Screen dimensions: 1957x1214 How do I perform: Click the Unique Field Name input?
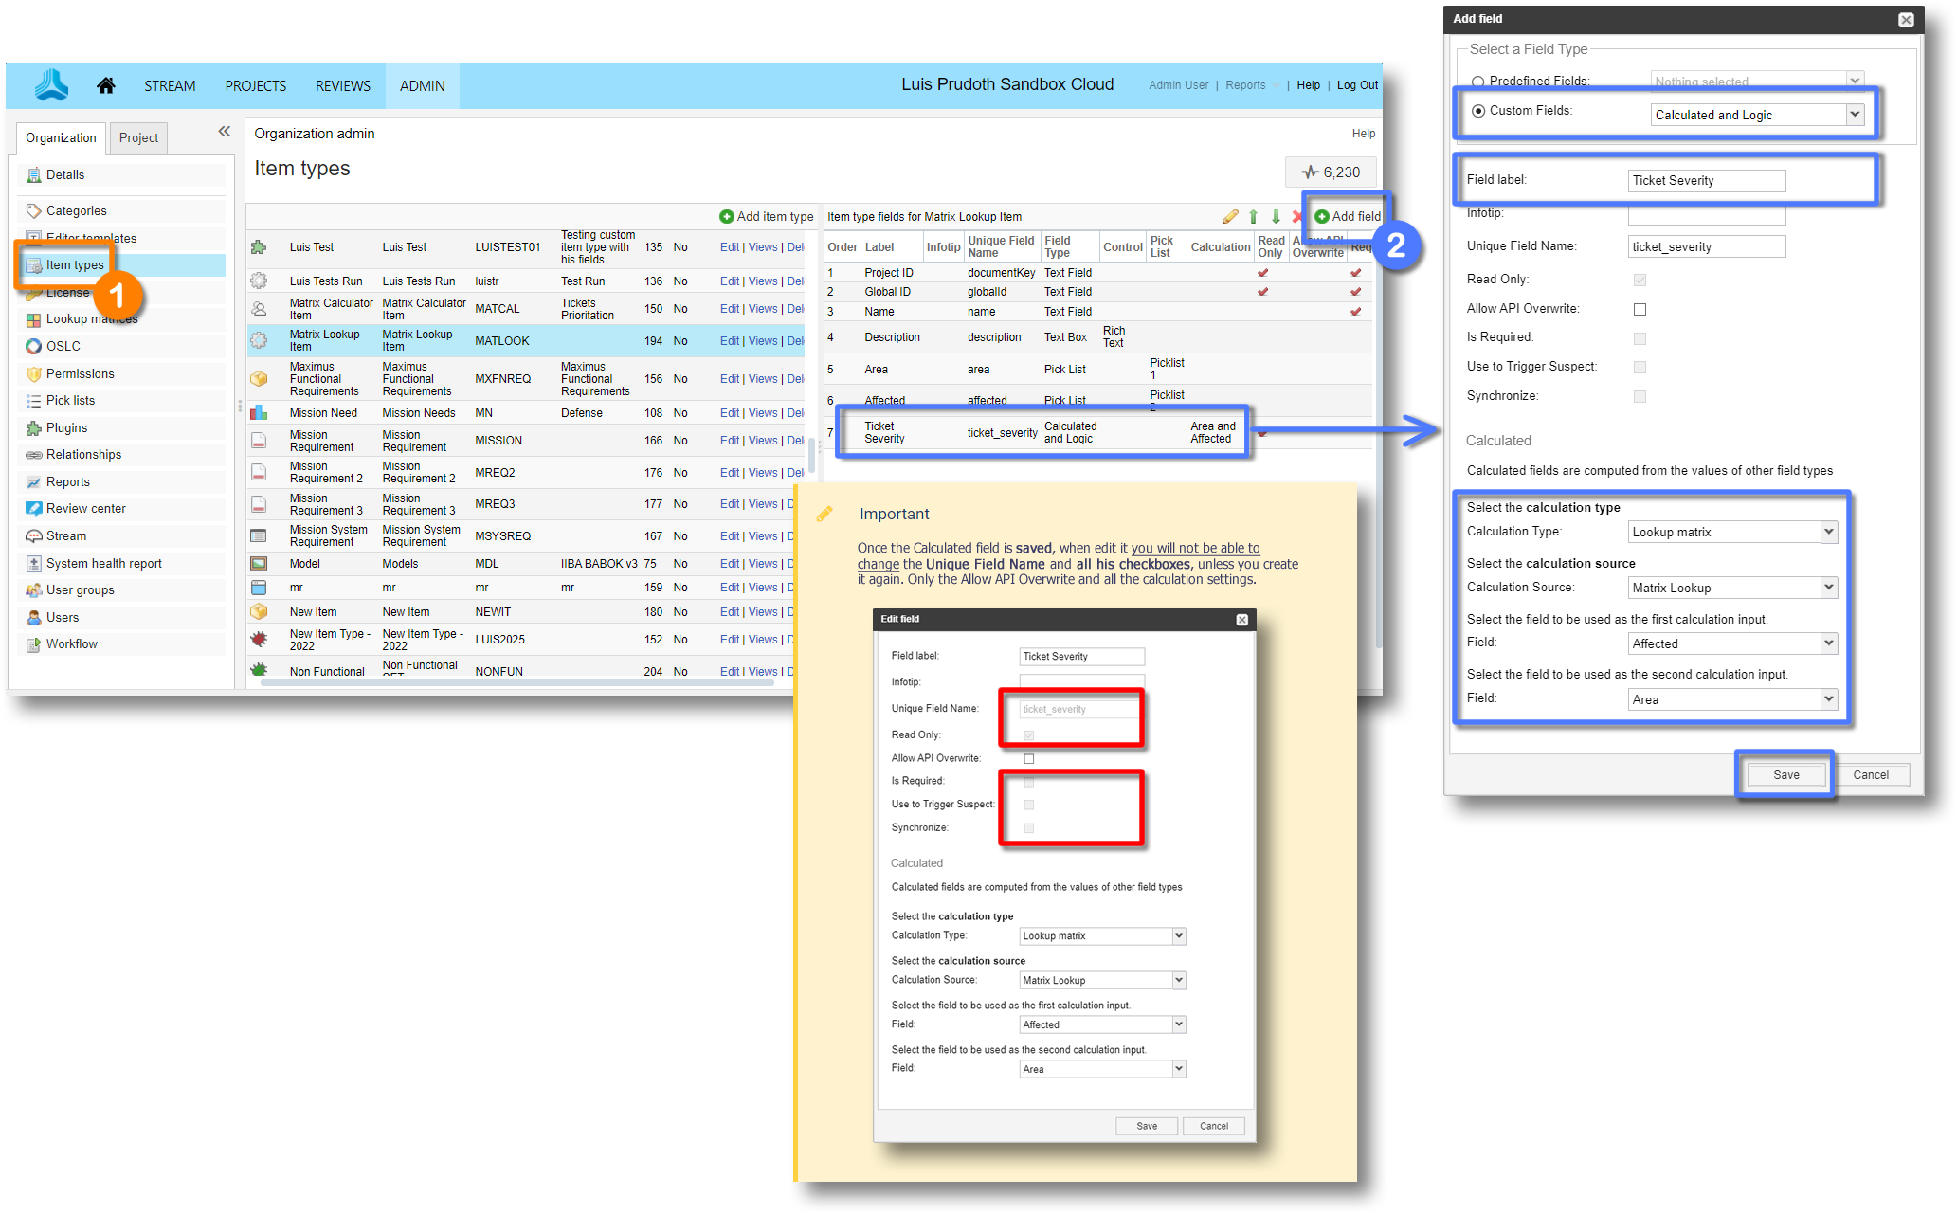click(x=1707, y=246)
